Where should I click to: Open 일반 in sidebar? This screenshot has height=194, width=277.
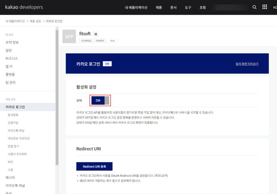tap(9, 50)
